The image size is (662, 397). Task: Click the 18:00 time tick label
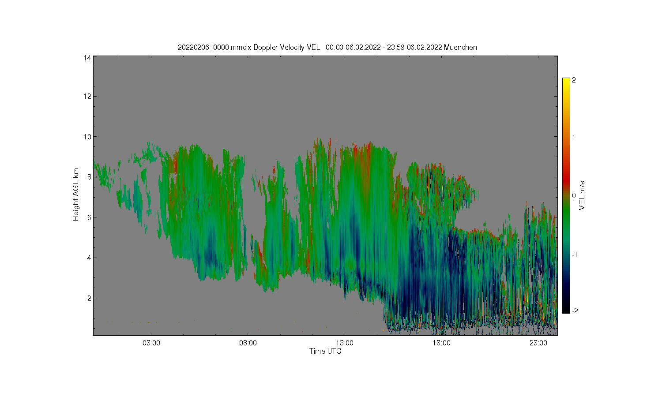pyautogui.click(x=441, y=343)
